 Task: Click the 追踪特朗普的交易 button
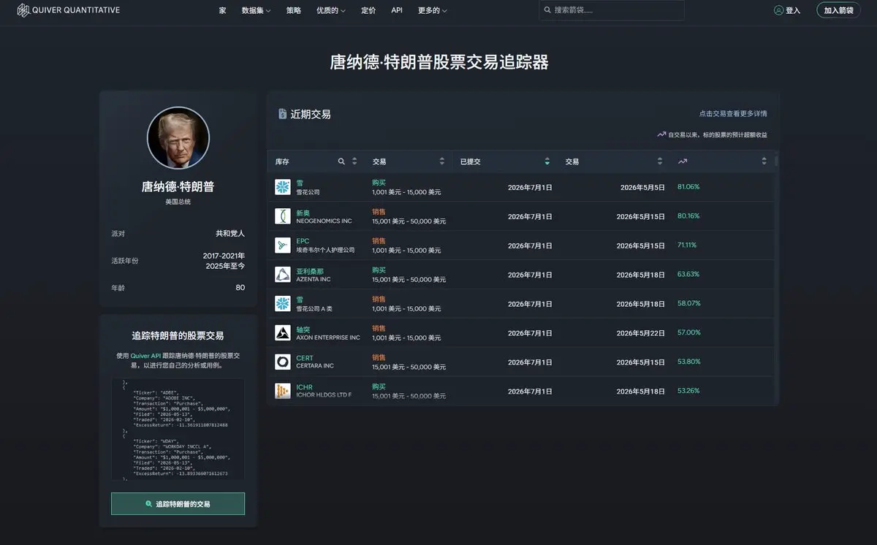178,504
